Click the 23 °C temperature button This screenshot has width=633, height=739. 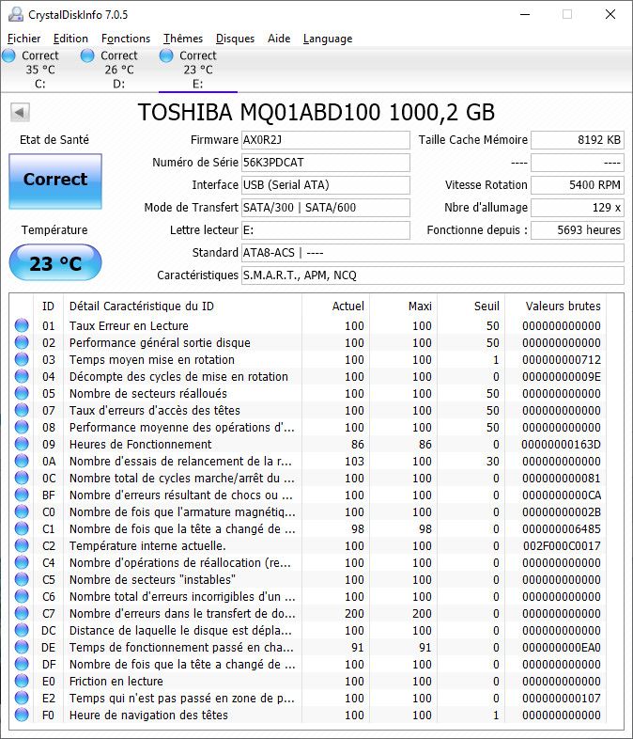[55, 262]
